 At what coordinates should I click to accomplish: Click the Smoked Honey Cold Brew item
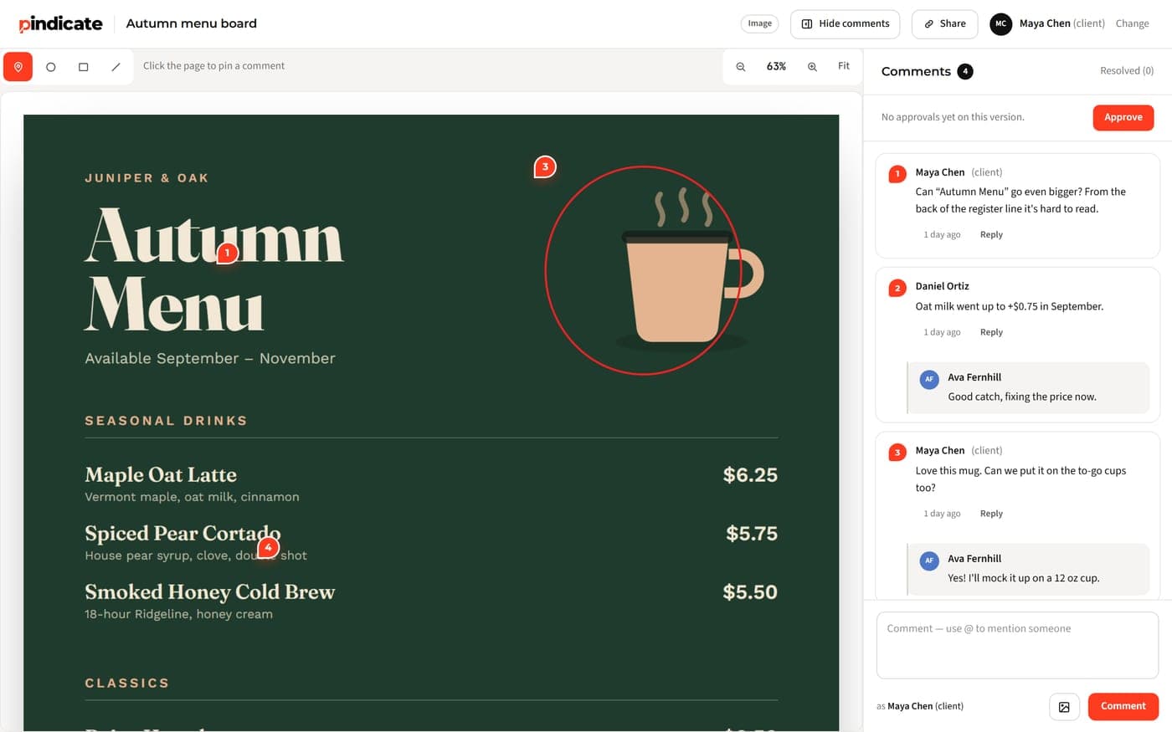pyautogui.click(x=209, y=592)
